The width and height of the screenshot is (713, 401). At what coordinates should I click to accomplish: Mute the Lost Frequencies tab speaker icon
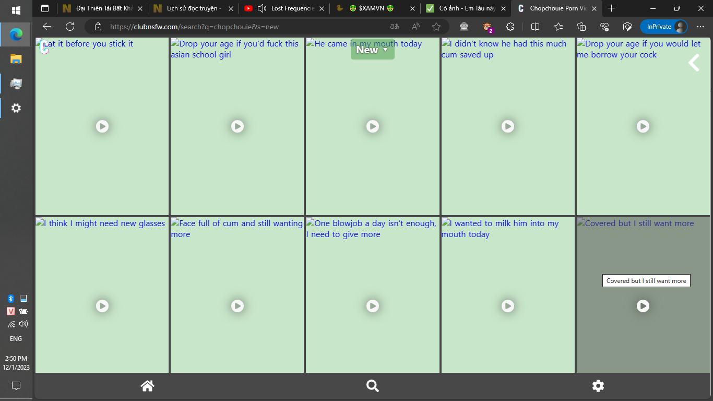[262, 8]
